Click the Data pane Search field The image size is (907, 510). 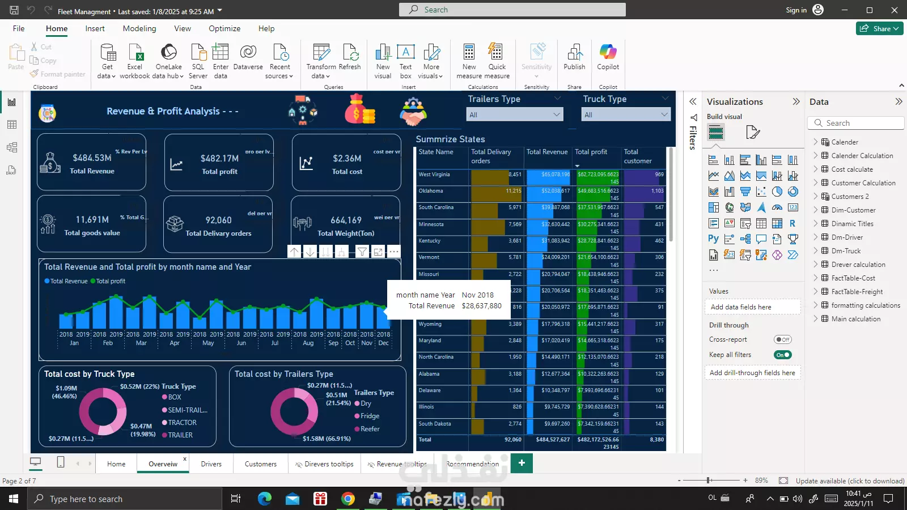856,123
